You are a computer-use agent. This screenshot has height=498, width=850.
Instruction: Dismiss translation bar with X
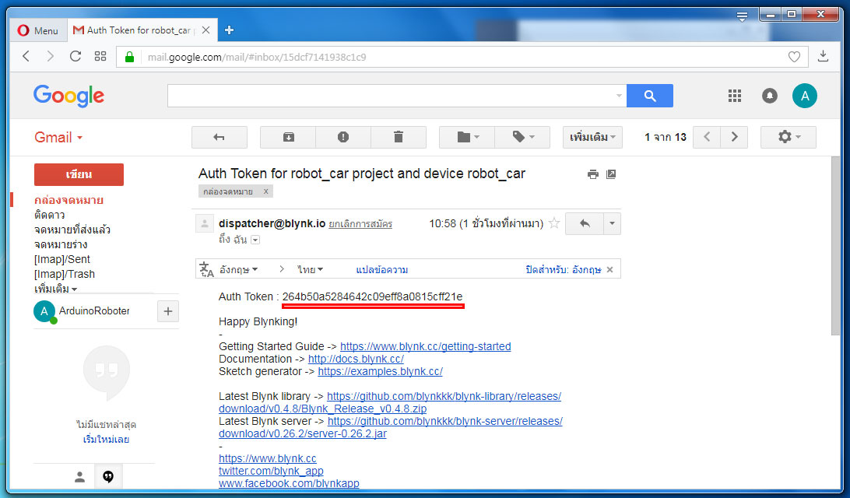click(609, 269)
